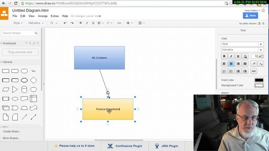Open the toolbar plus insert dropdown
The height and width of the screenshot is (151, 269).
pyautogui.click(x=129, y=23)
